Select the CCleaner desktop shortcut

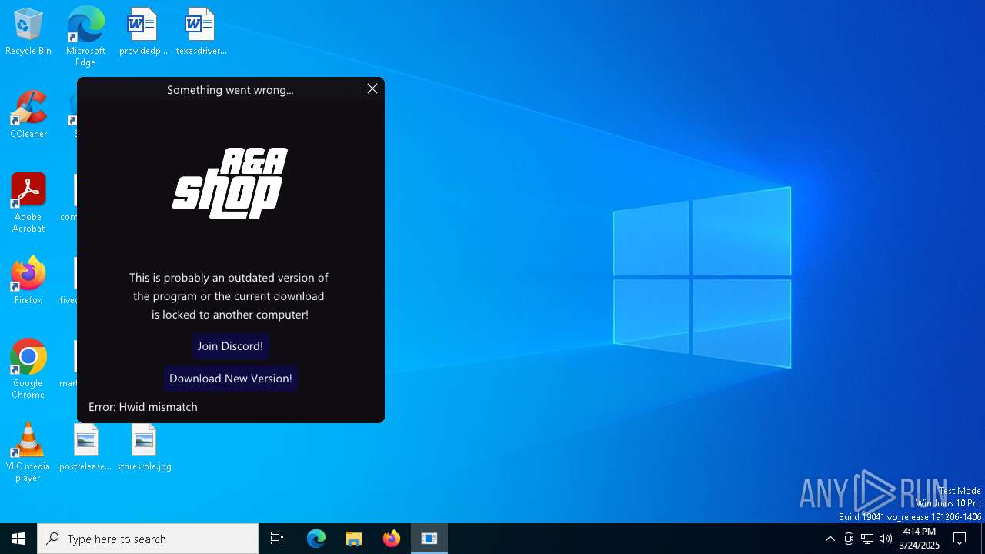pyautogui.click(x=28, y=115)
